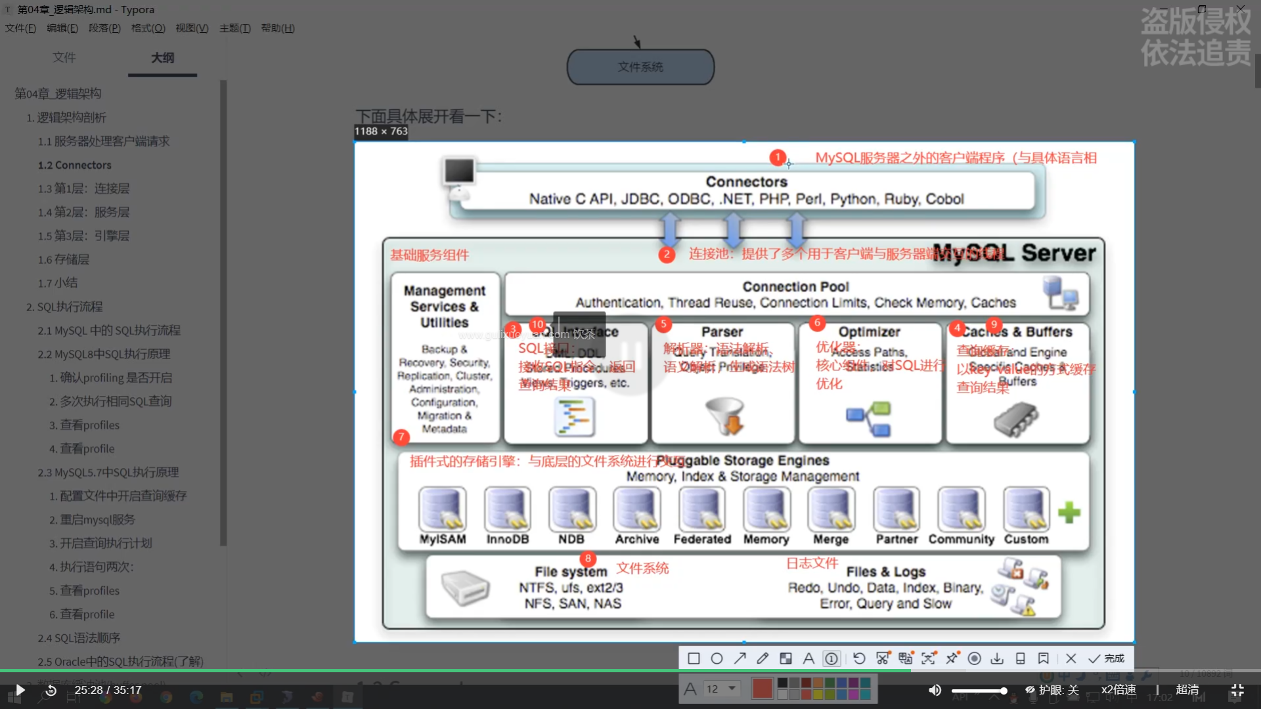This screenshot has width=1261, height=709.
Task: Pin the screenshot to screen
Action: tap(952, 658)
